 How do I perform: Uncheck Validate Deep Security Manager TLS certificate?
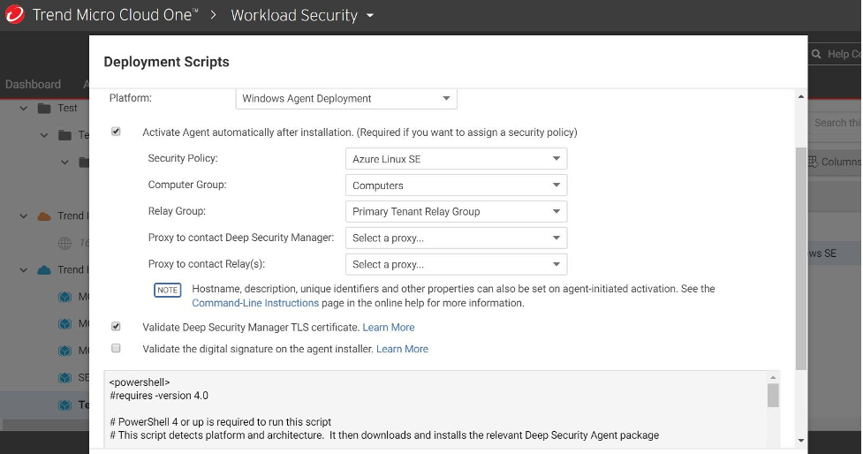coord(116,327)
